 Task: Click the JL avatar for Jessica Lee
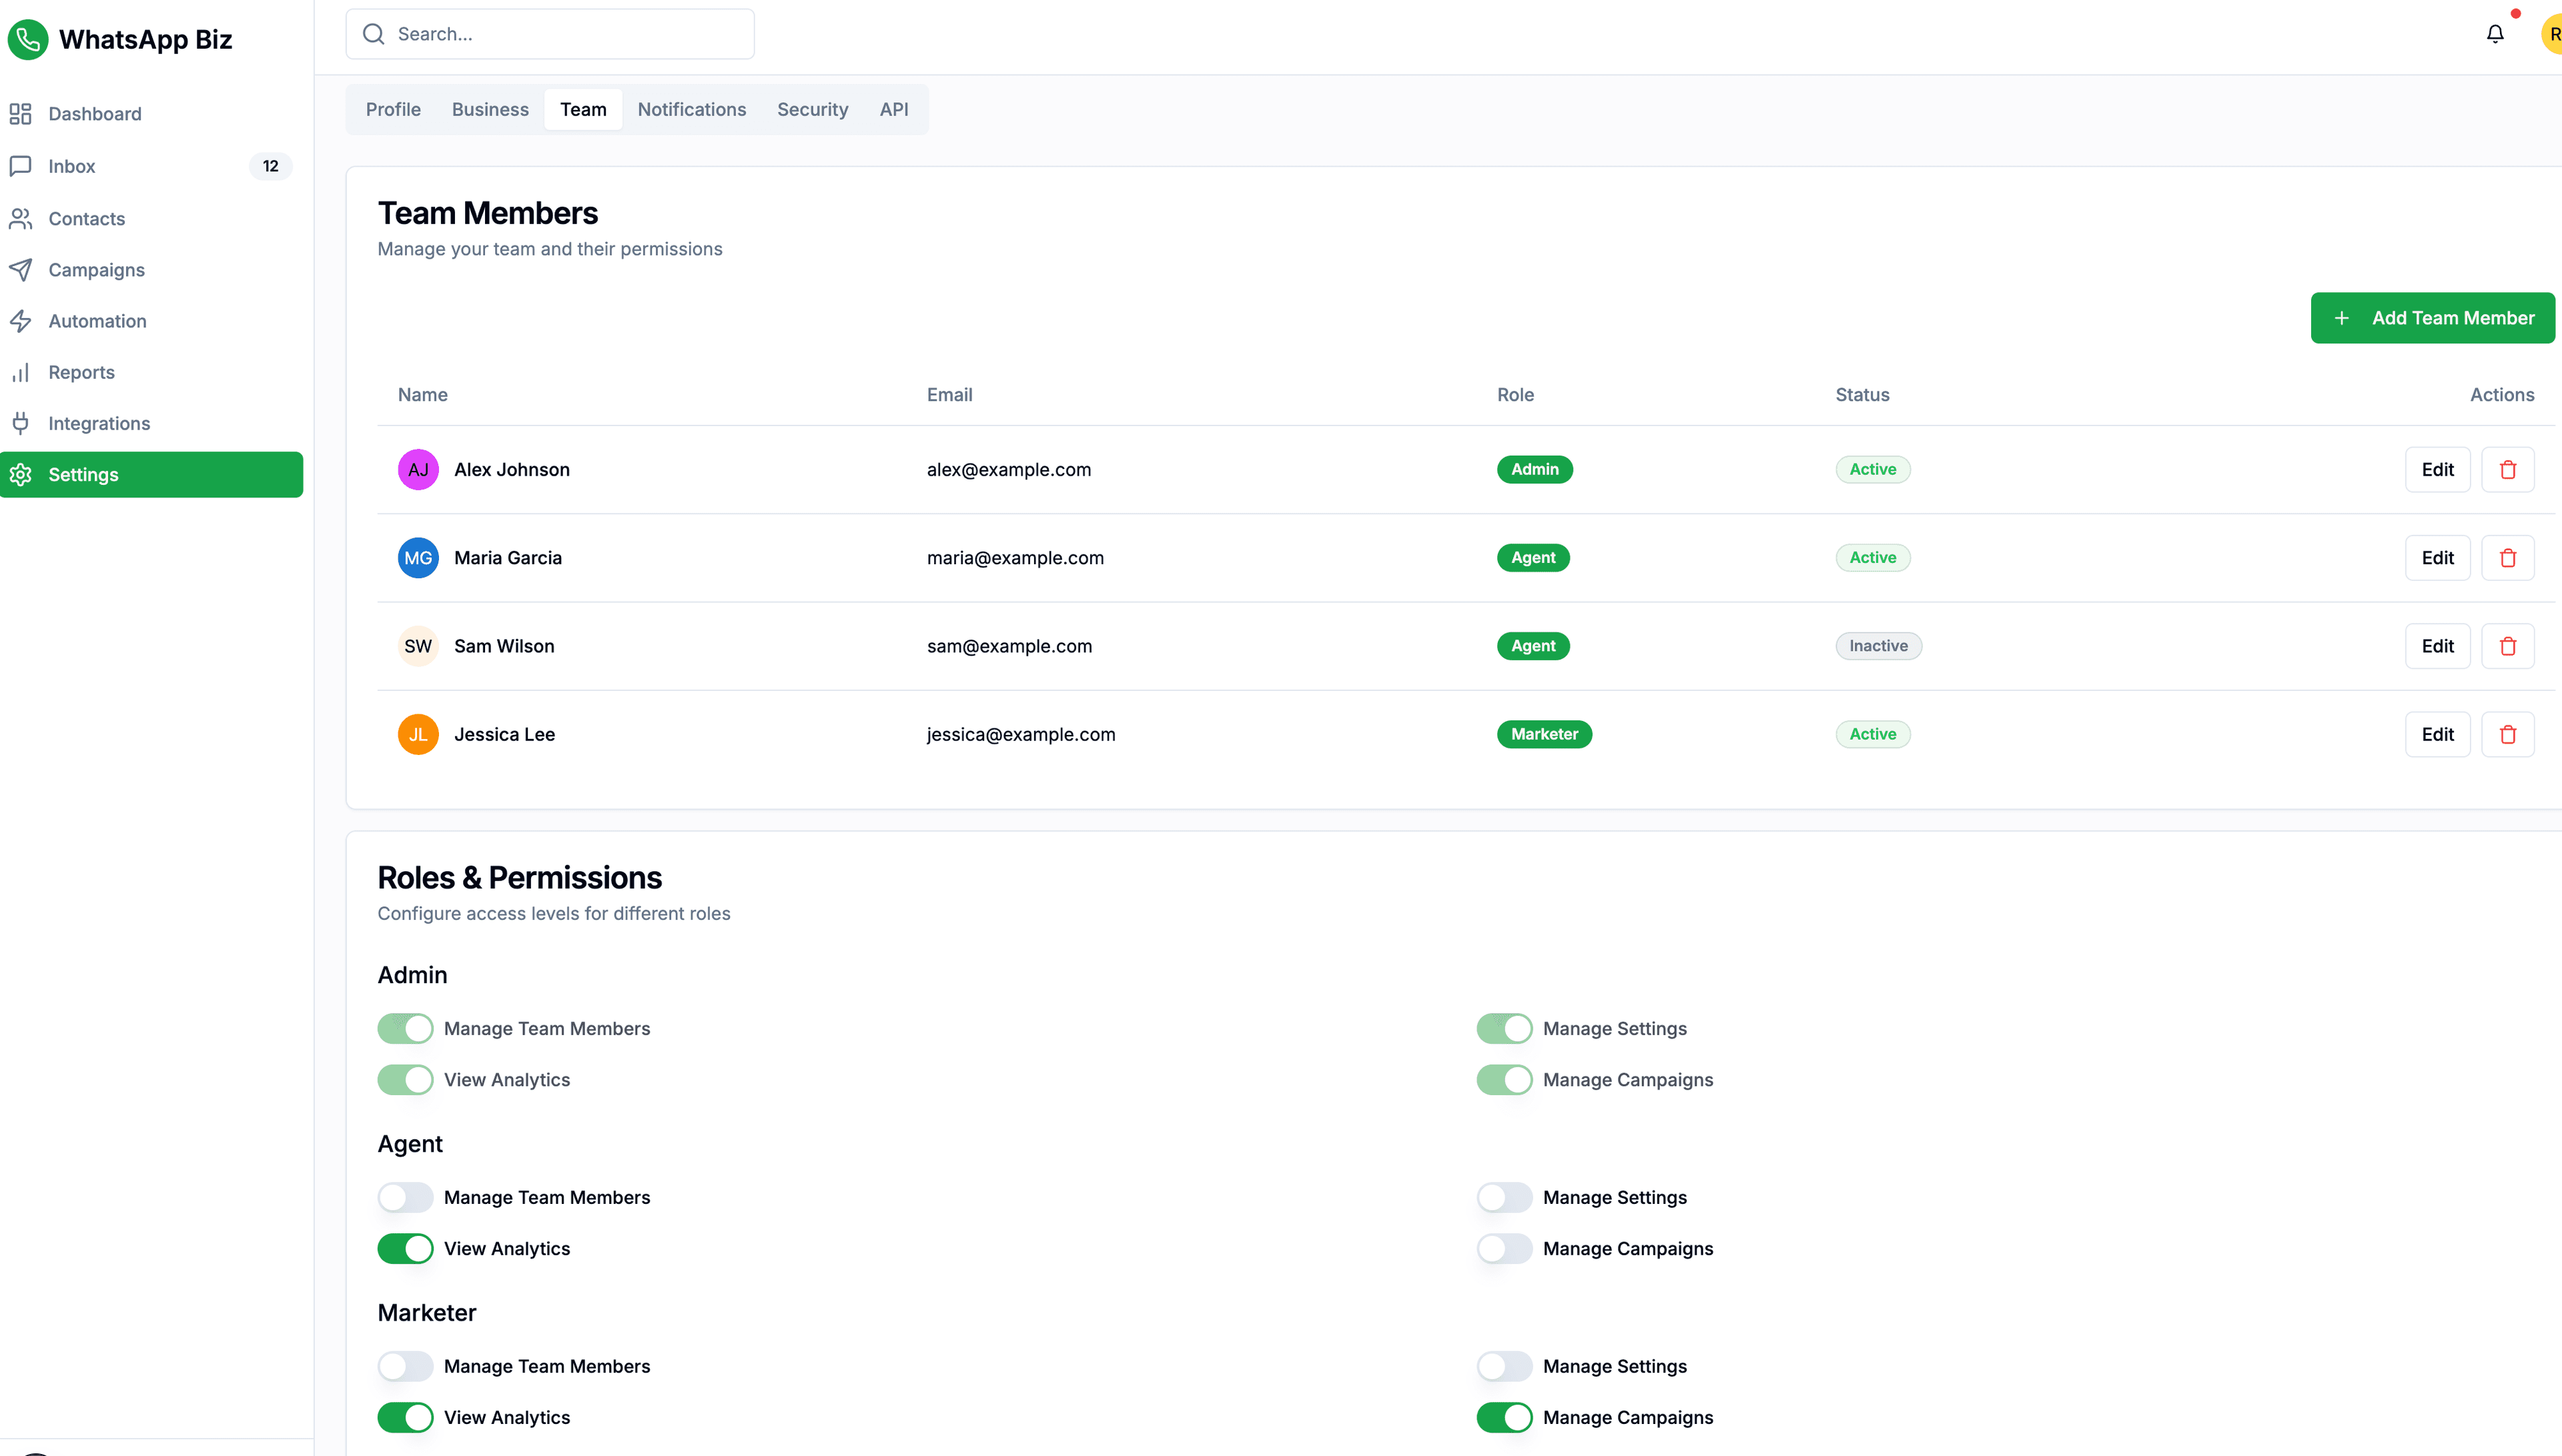pyautogui.click(x=418, y=734)
